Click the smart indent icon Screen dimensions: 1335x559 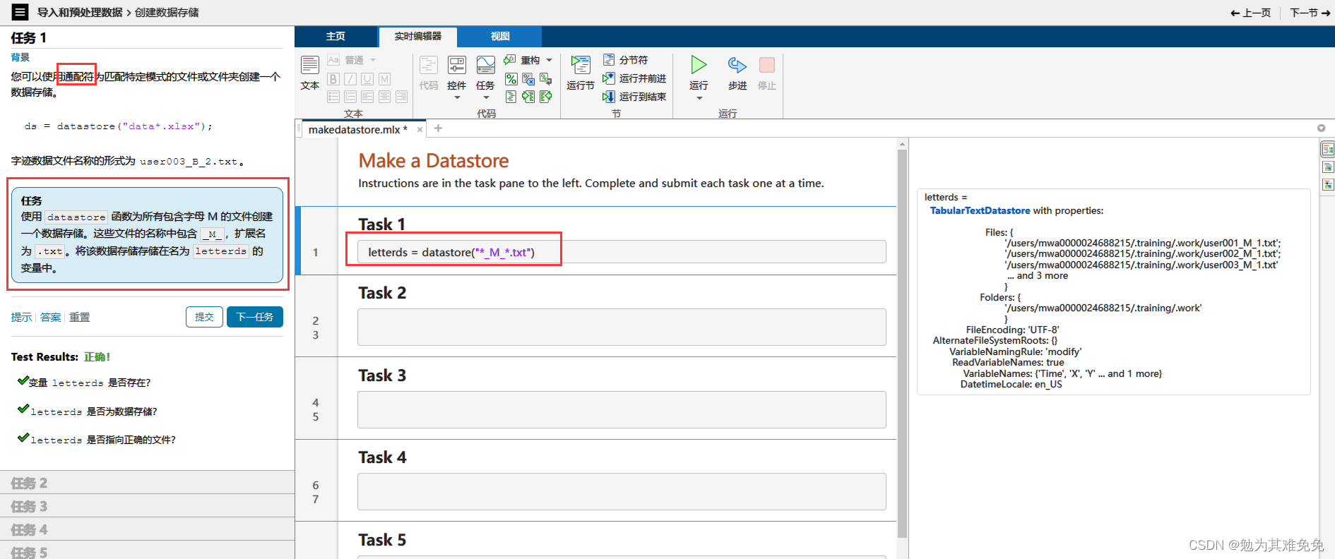(511, 97)
